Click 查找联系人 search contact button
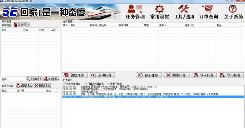 click(34, 79)
